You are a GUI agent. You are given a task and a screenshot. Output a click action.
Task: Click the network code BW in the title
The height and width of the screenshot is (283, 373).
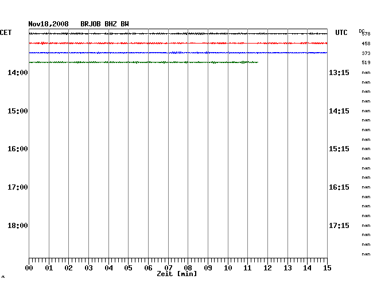click(125, 24)
